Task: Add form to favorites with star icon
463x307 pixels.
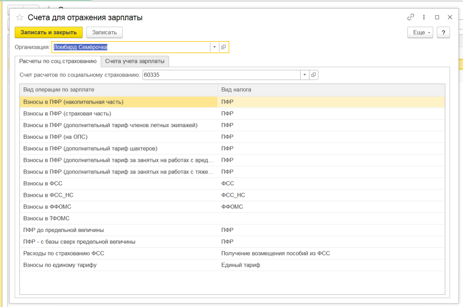Action: (x=19, y=18)
